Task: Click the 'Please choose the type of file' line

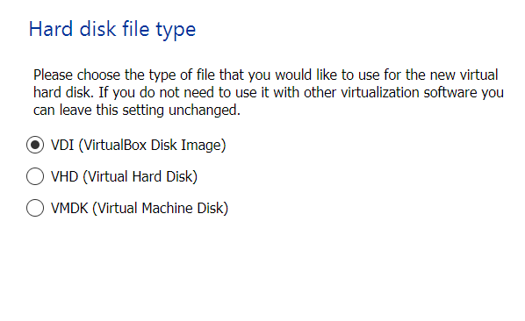Action: [265, 75]
